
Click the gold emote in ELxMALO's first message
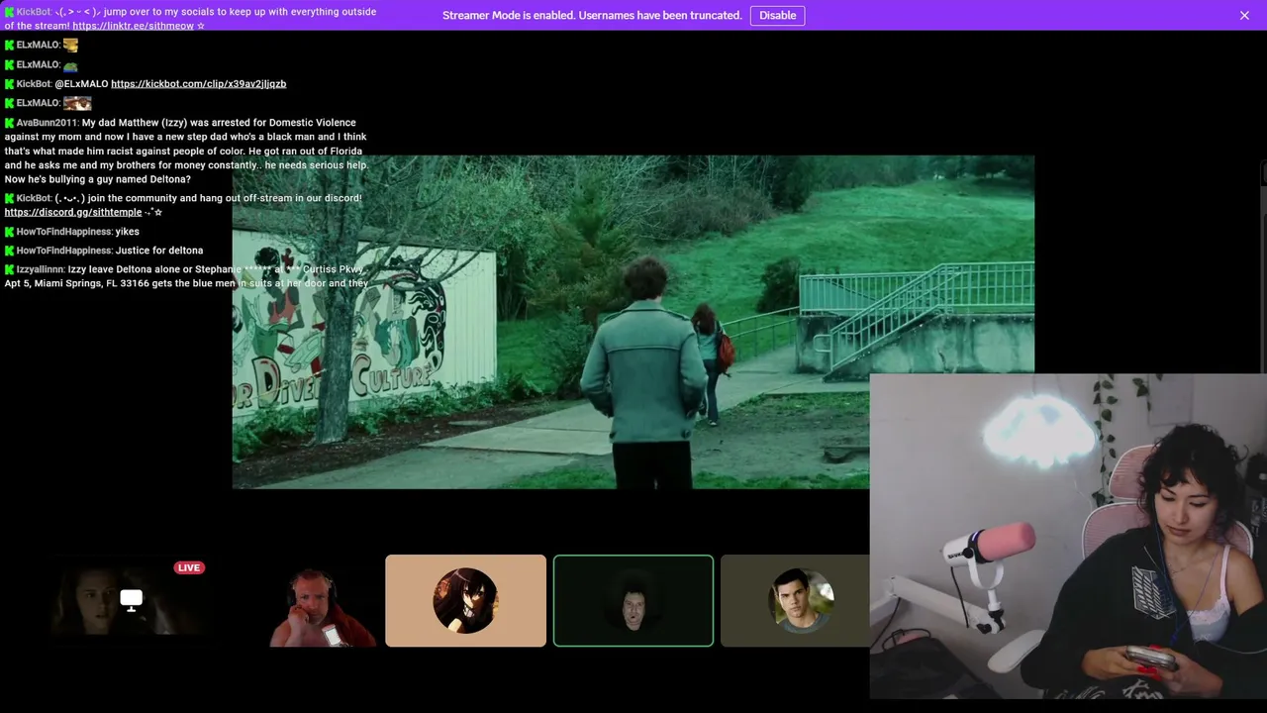coord(70,45)
